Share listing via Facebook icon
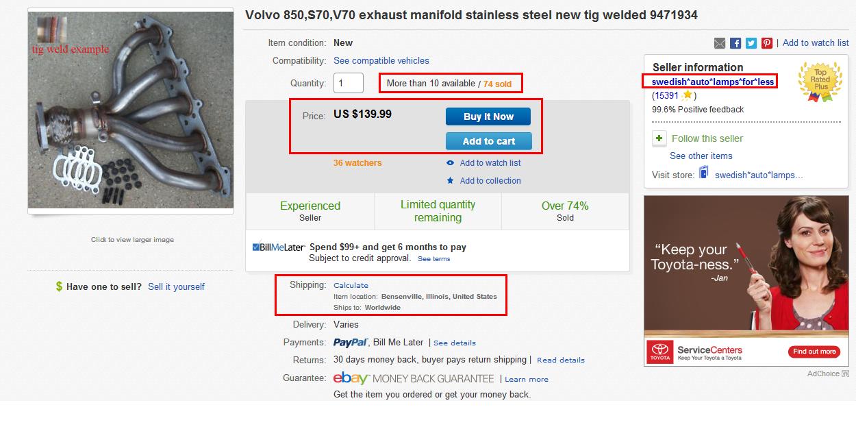Screen dimensions: 856x429 click(735, 43)
